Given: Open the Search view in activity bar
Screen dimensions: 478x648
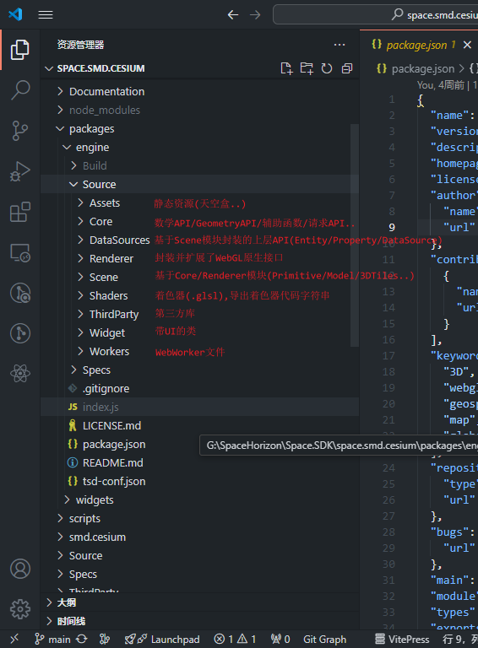Looking at the screenshot, I should click(20, 90).
